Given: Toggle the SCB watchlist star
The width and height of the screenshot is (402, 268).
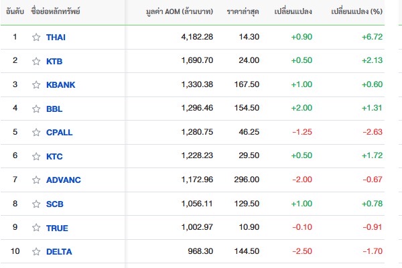Looking at the screenshot, I should (x=36, y=204).
